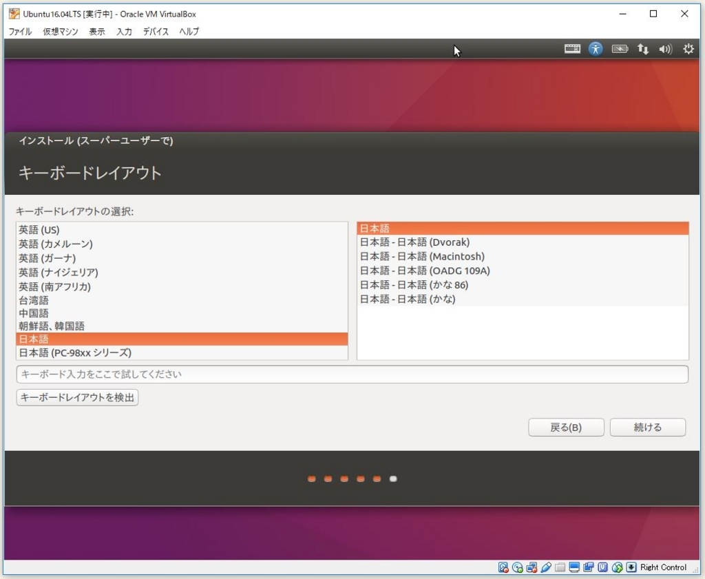Click the キーボードレイアウトを検出 button
The width and height of the screenshot is (705, 579).
(77, 397)
